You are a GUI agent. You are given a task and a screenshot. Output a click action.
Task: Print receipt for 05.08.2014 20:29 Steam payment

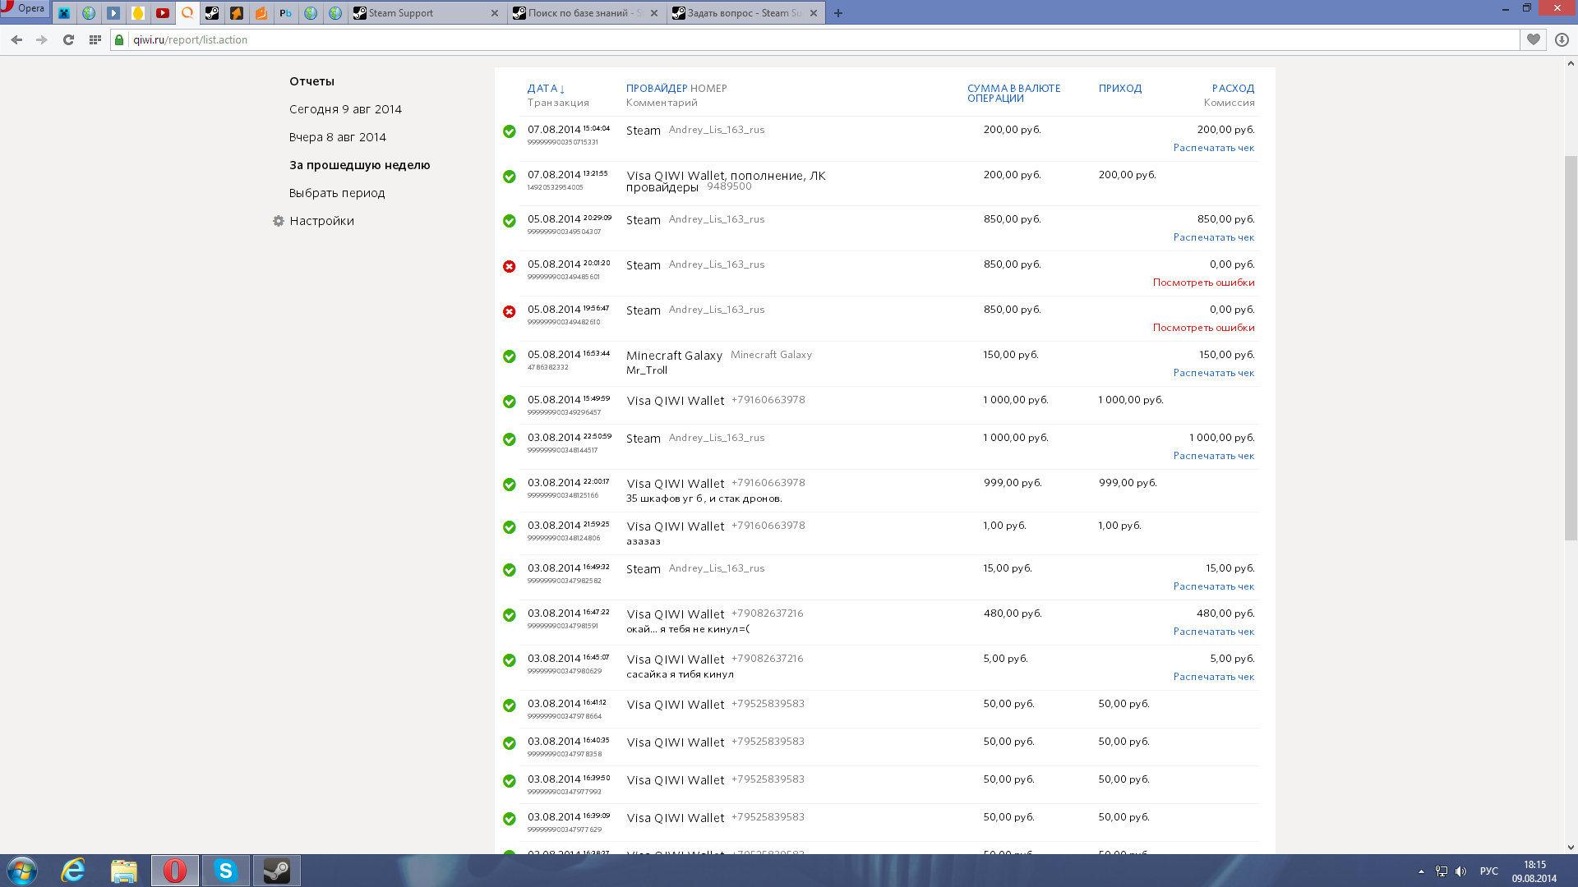pos(1213,237)
